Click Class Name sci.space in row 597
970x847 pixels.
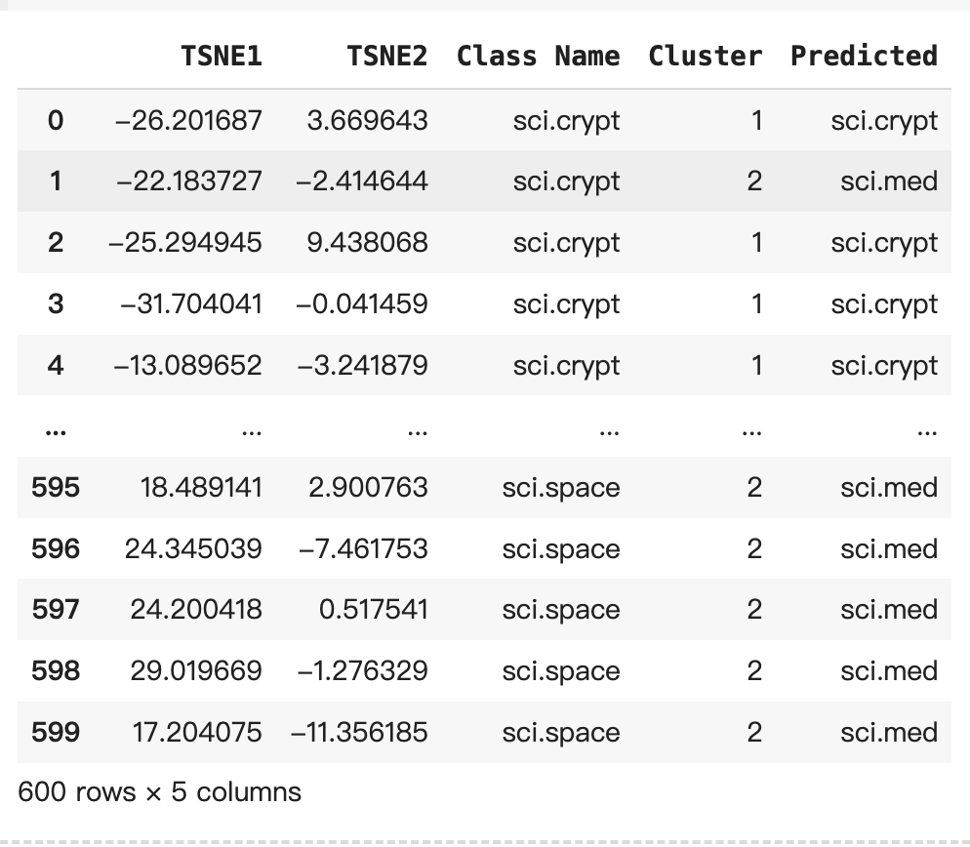tap(561, 610)
